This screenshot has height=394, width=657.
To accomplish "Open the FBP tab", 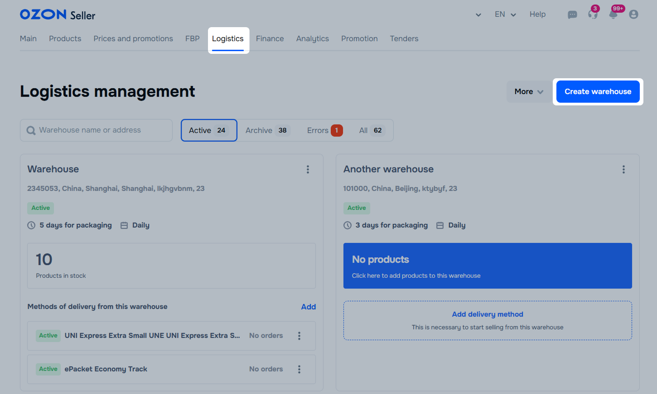I will click(x=193, y=39).
